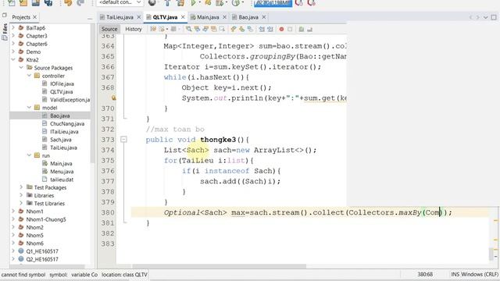Collapse the Source Packages node
This screenshot has width=500, height=281.
21,68
